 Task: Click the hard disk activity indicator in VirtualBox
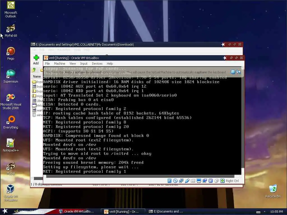click(x=169, y=181)
